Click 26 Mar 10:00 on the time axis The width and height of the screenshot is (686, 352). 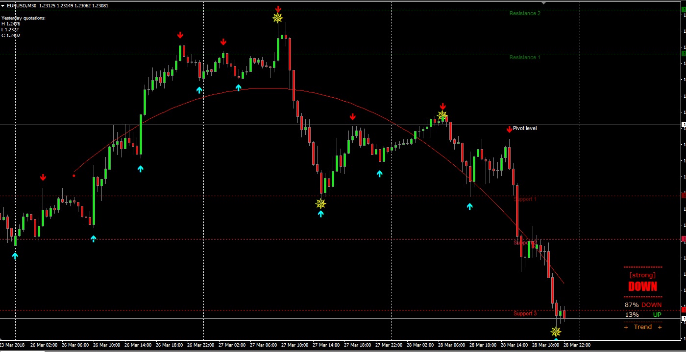tap(107, 345)
